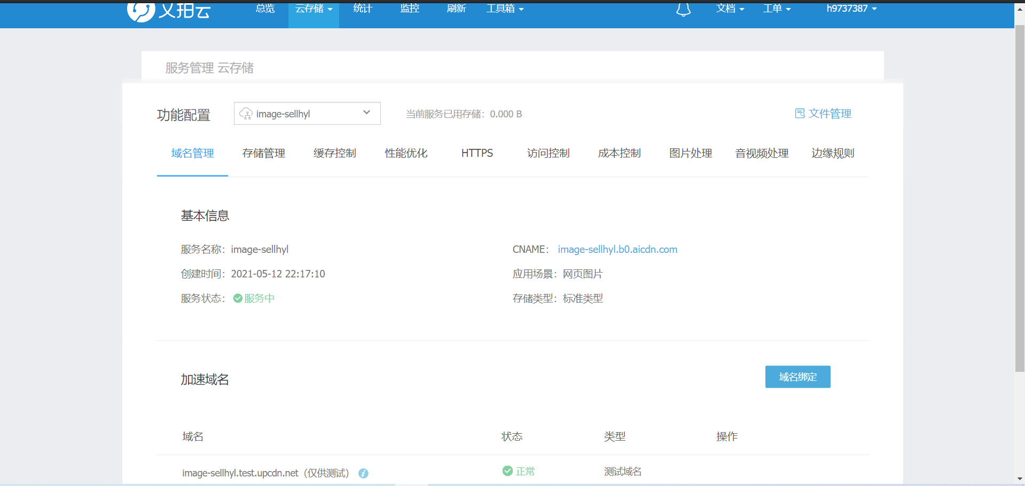This screenshot has height=486, width=1025.
Task: Open the notification bell
Action: point(683,9)
